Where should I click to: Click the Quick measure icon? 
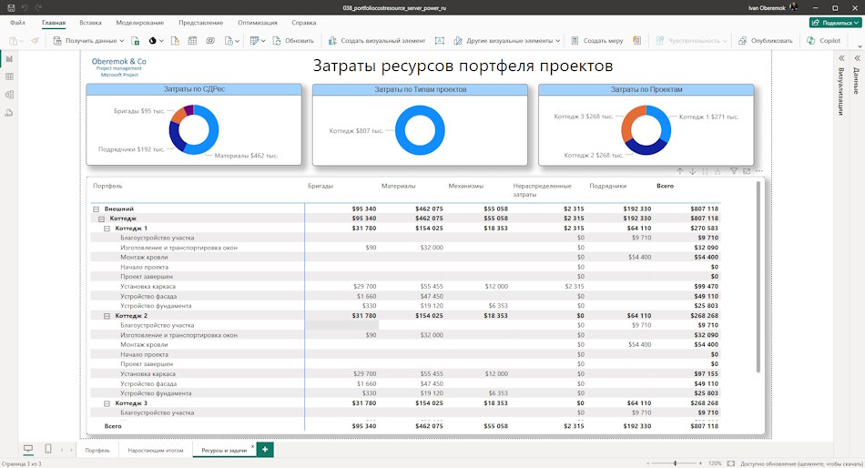[636, 41]
